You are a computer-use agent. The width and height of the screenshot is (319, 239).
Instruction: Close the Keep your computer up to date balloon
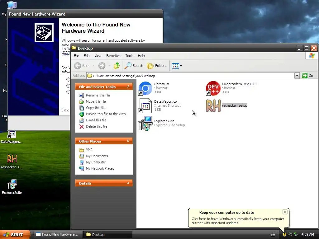(285, 212)
